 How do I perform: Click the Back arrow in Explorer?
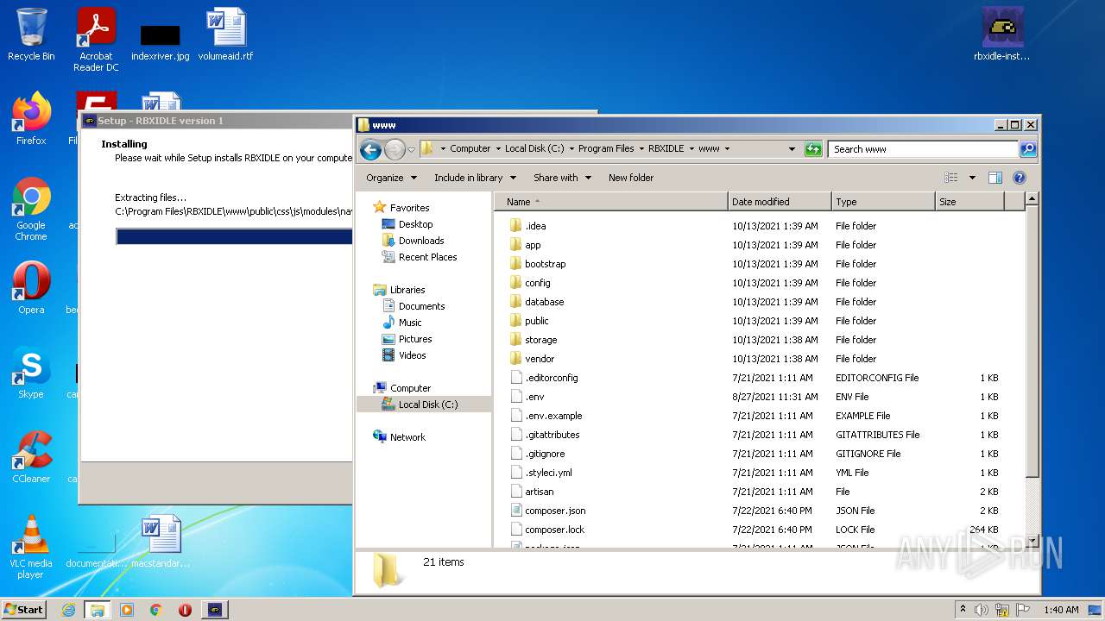click(370, 149)
